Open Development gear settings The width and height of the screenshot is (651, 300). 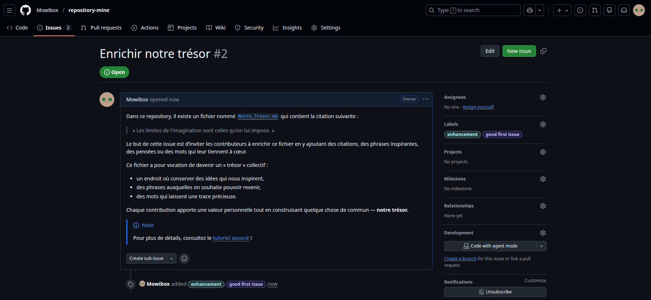[x=543, y=233]
